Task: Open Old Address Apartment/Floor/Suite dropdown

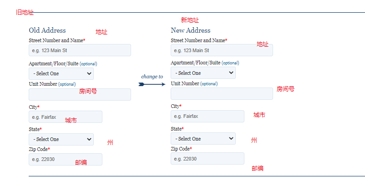Action: [61, 74]
